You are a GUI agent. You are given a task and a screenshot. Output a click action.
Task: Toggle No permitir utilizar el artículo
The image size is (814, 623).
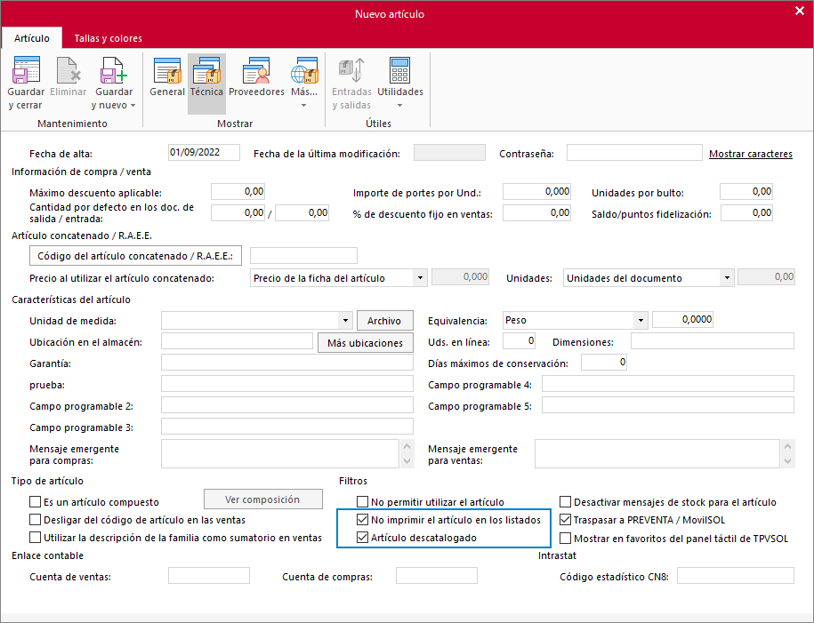pyautogui.click(x=362, y=502)
